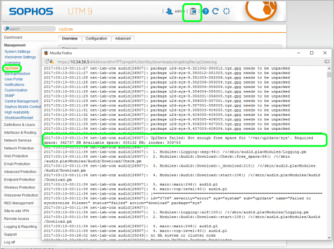Close the Mozilla Firefox log window
Viewport: 334px width, 249px height.
325,53
